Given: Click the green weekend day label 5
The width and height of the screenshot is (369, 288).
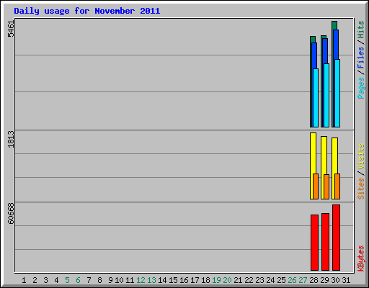Looking at the screenshot, I should (67, 280).
